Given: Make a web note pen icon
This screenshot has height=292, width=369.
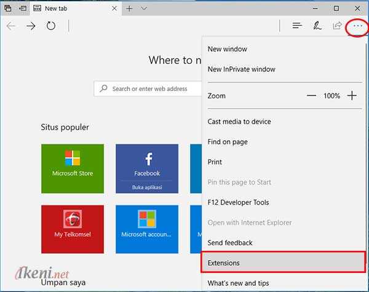Looking at the screenshot, I should [317, 25].
